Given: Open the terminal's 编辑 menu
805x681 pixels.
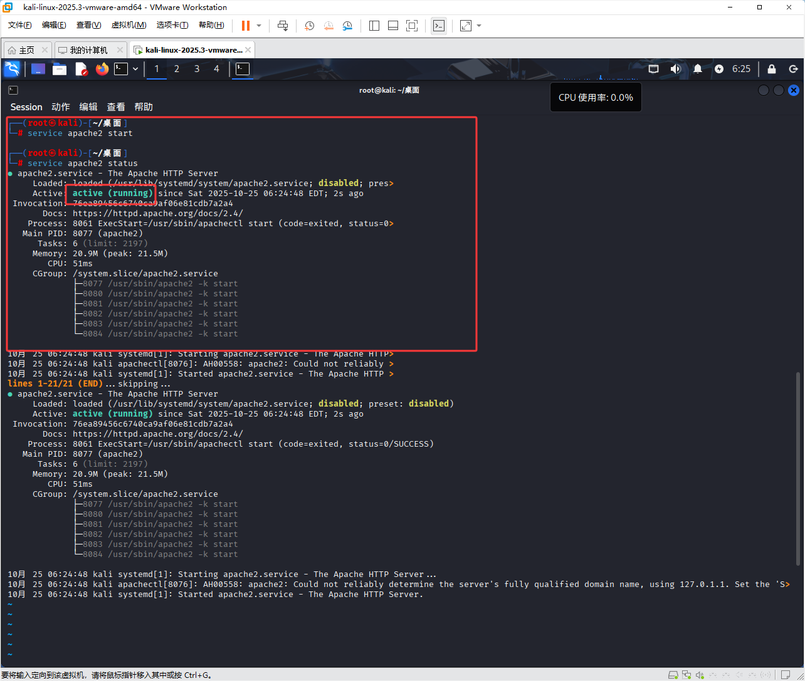Looking at the screenshot, I should pyautogui.click(x=88, y=107).
